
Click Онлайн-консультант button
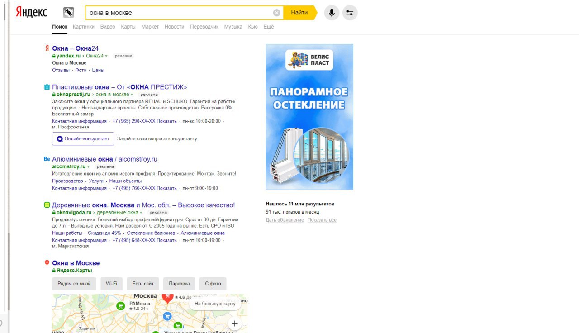tap(83, 139)
